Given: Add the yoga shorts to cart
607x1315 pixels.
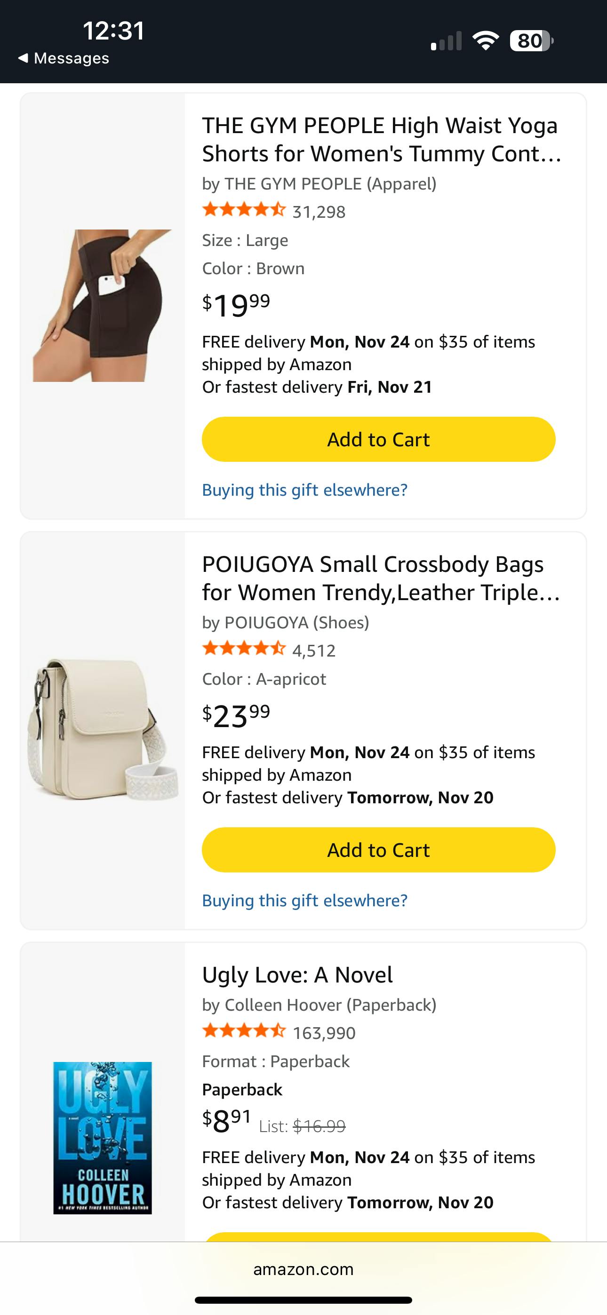Looking at the screenshot, I should pyautogui.click(x=378, y=440).
